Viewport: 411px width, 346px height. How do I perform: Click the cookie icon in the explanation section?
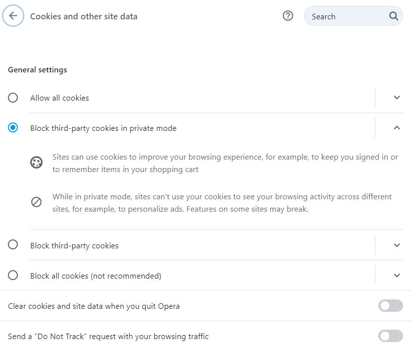pyautogui.click(x=36, y=162)
